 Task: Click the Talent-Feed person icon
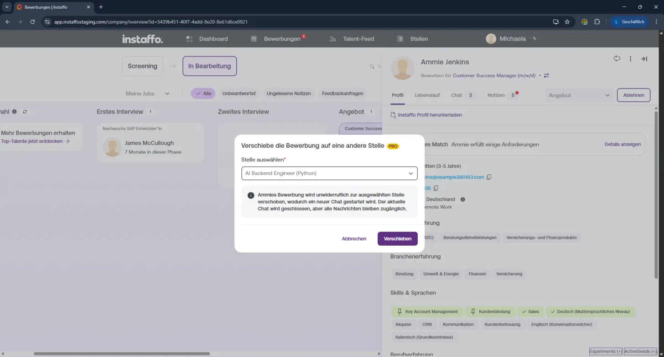333,39
